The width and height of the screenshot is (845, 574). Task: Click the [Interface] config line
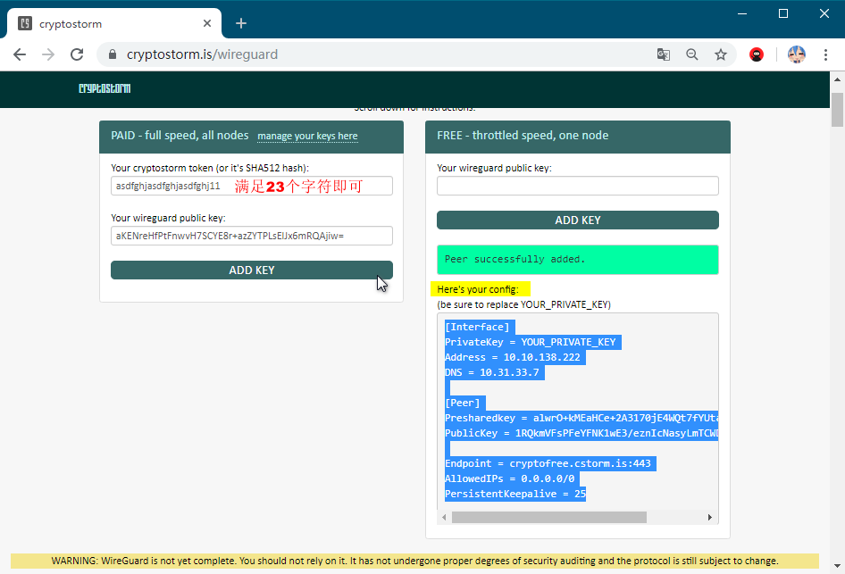pyautogui.click(x=477, y=327)
